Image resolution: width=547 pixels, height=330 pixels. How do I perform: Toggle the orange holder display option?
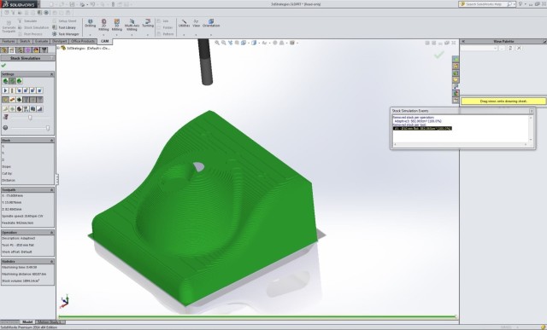tap(12, 100)
